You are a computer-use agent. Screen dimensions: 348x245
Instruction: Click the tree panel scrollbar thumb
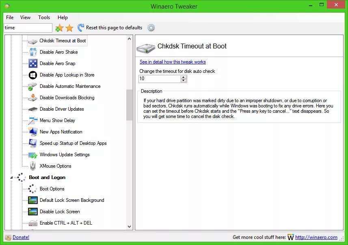[130, 105]
